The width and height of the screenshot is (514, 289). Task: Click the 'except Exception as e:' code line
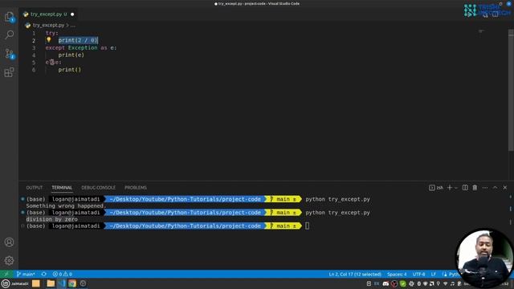tap(81, 48)
